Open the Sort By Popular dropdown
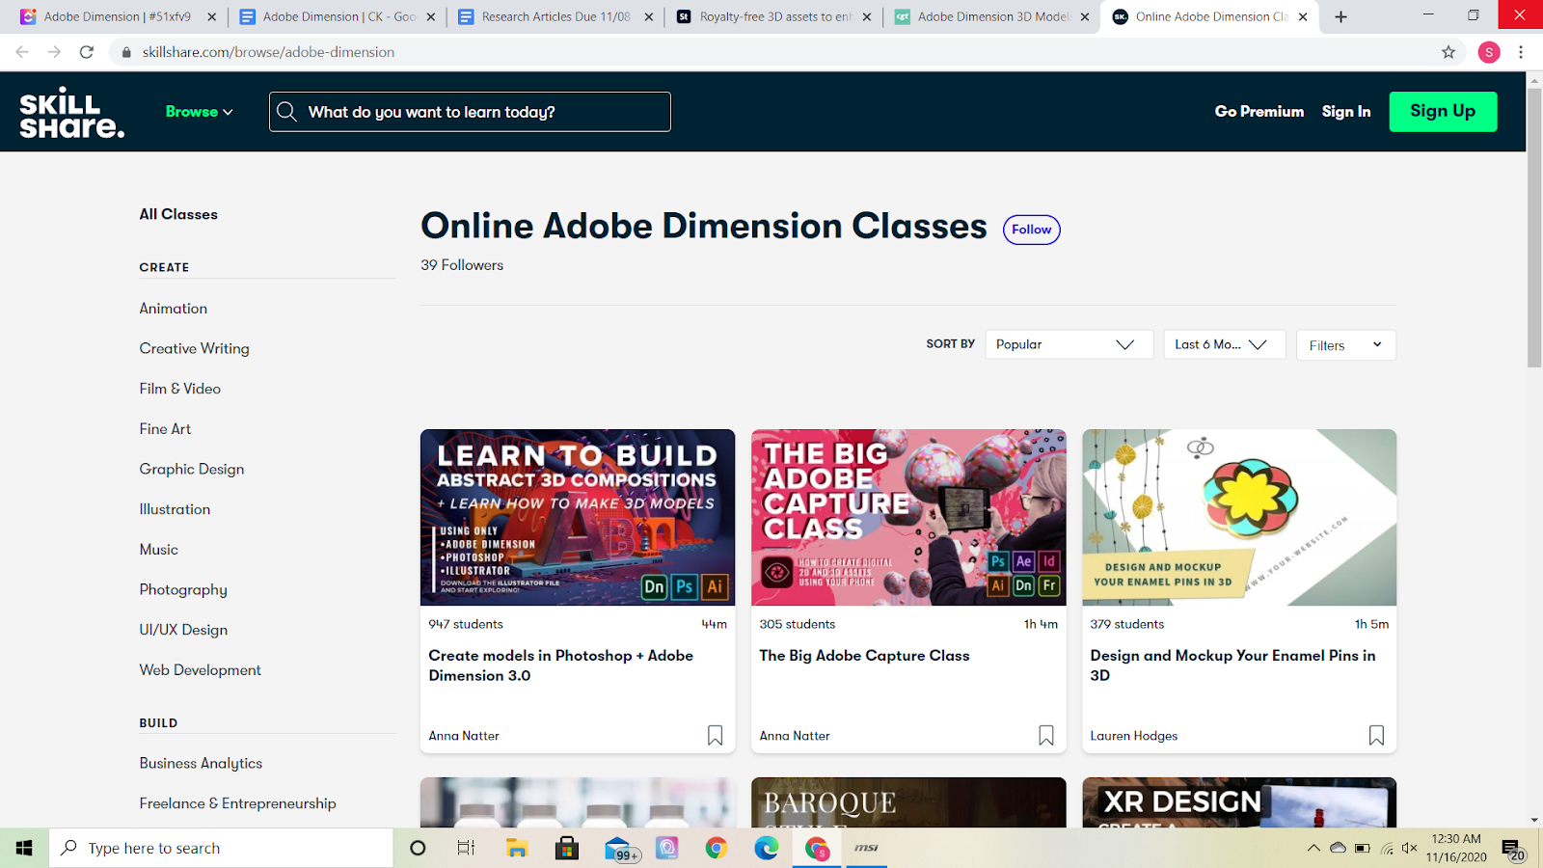This screenshot has height=868, width=1543. (1069, 344)
